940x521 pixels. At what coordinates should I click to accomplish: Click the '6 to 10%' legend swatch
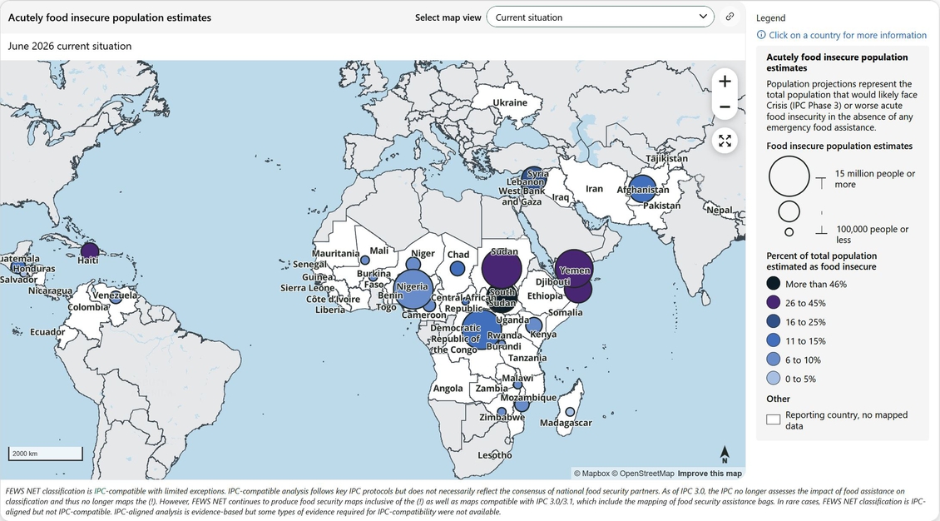[774, 360]
